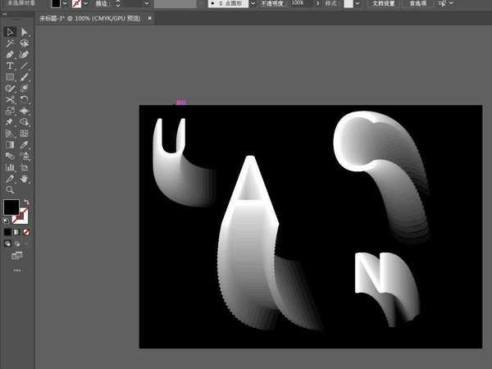
Task: Set paint mode to None
Action: [x=25, y=232]
